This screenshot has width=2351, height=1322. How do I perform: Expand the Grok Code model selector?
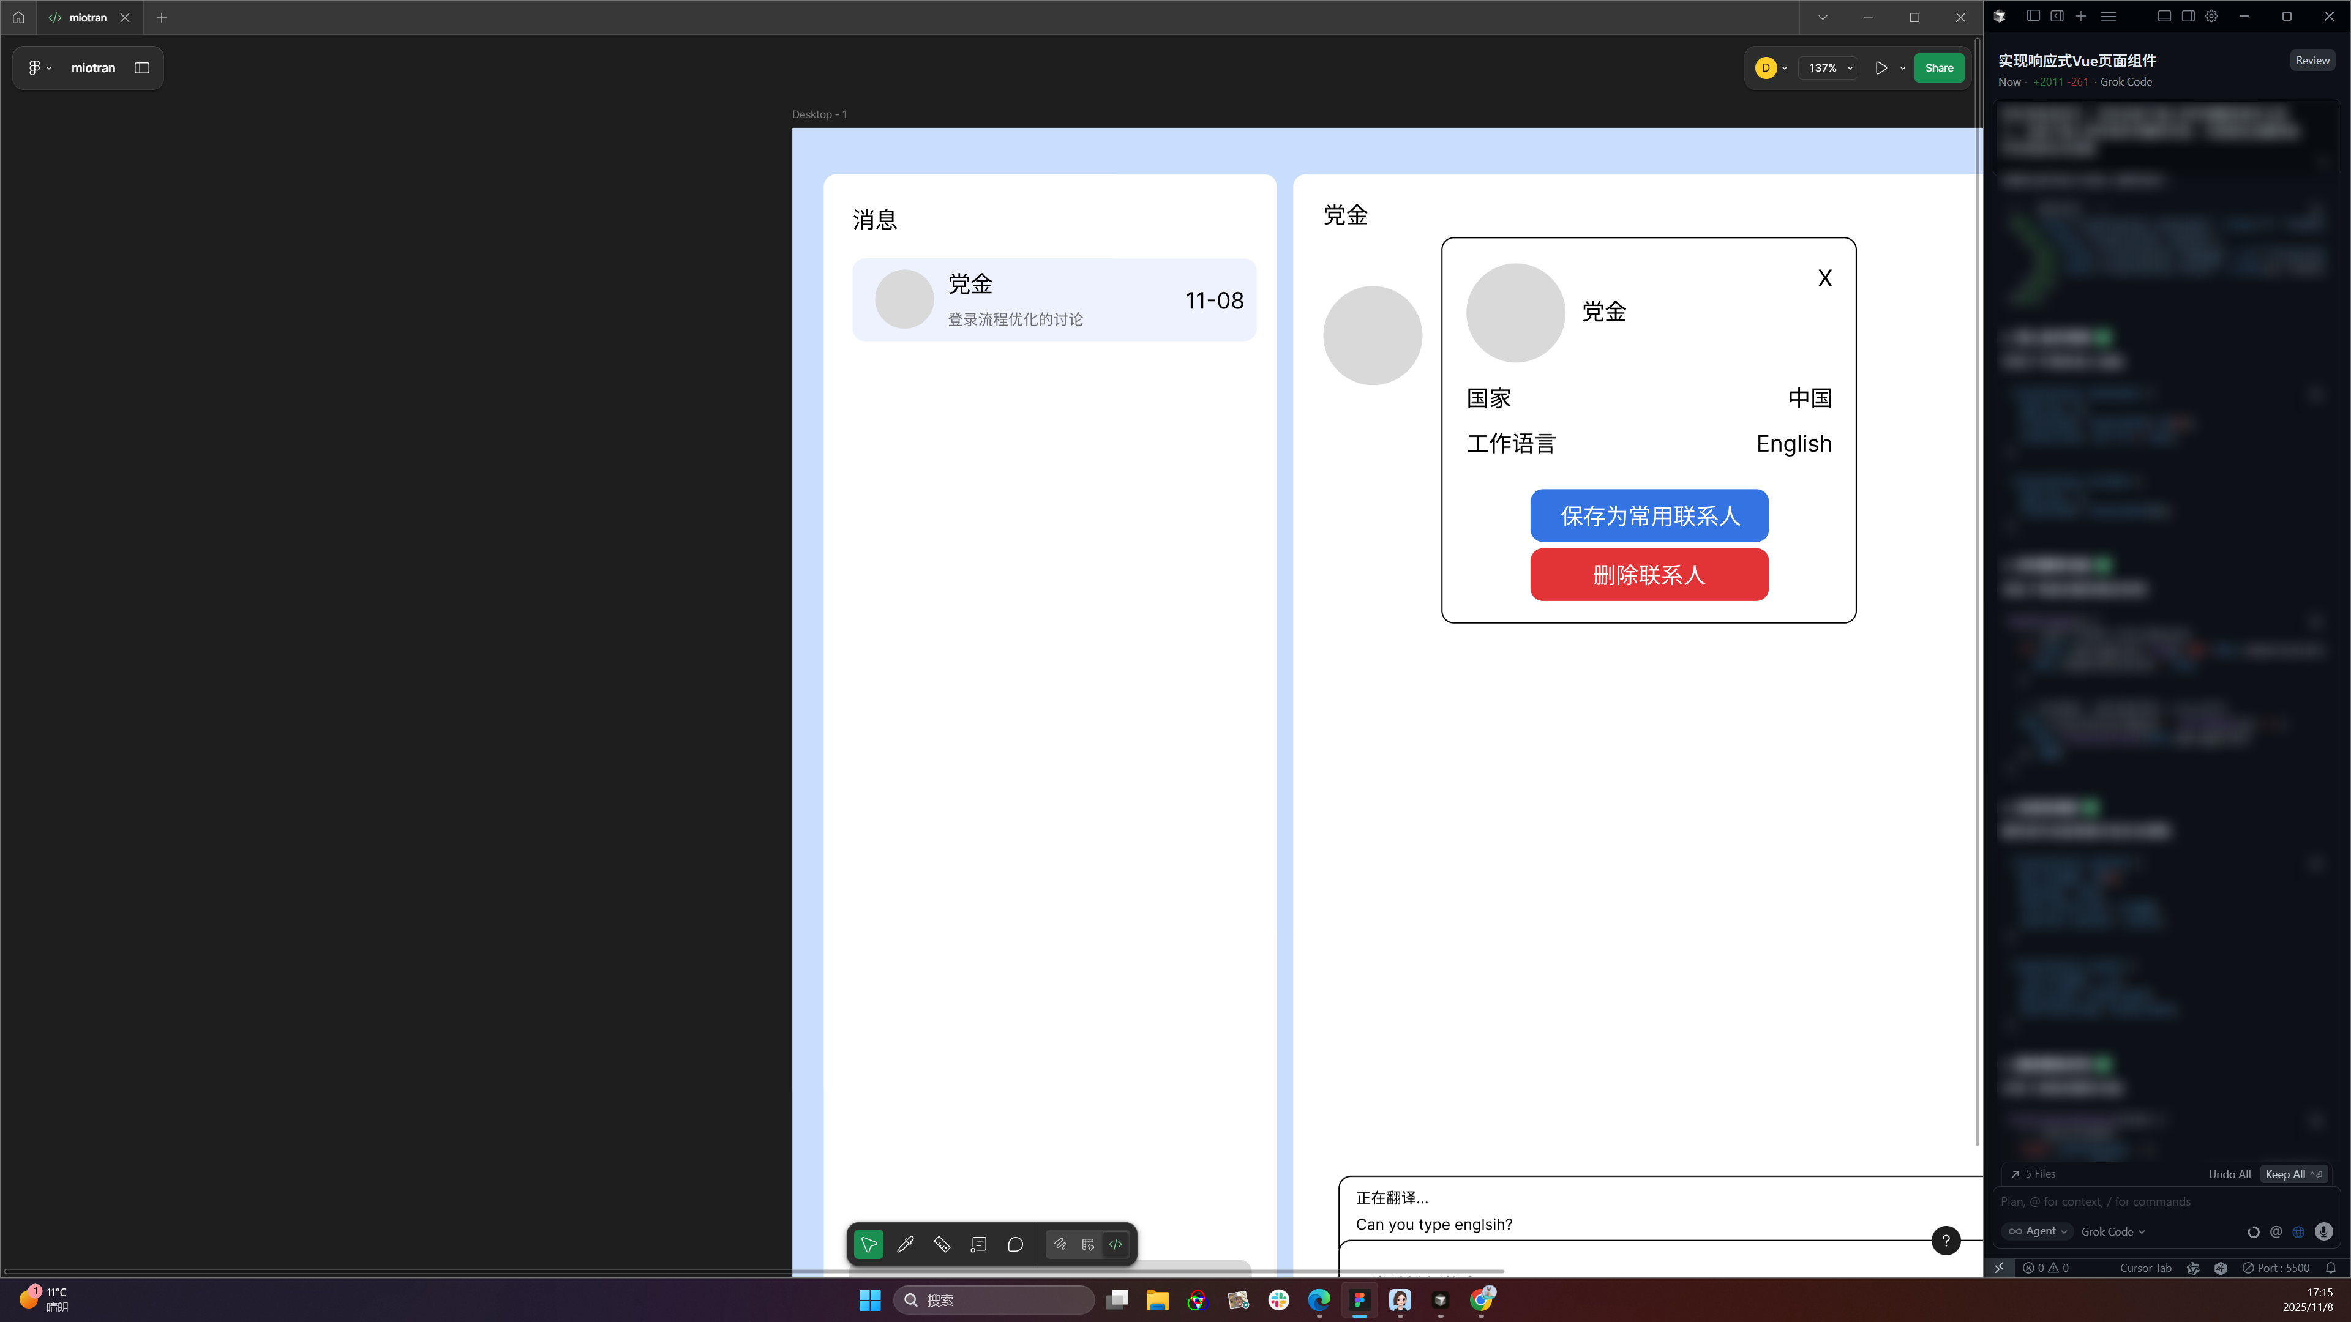[2113, 1231]
